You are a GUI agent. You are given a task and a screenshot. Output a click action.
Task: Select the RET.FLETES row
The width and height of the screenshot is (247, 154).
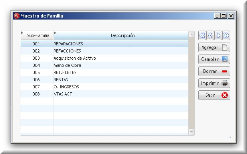click(105, 72)
